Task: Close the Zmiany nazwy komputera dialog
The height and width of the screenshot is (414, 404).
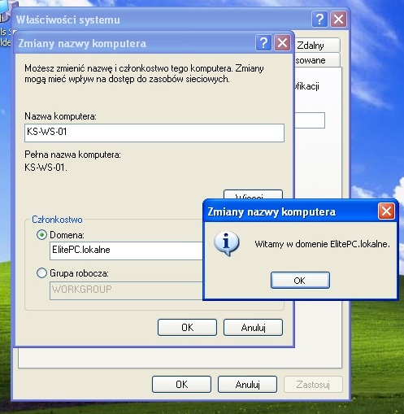Action: coord(282,43)
